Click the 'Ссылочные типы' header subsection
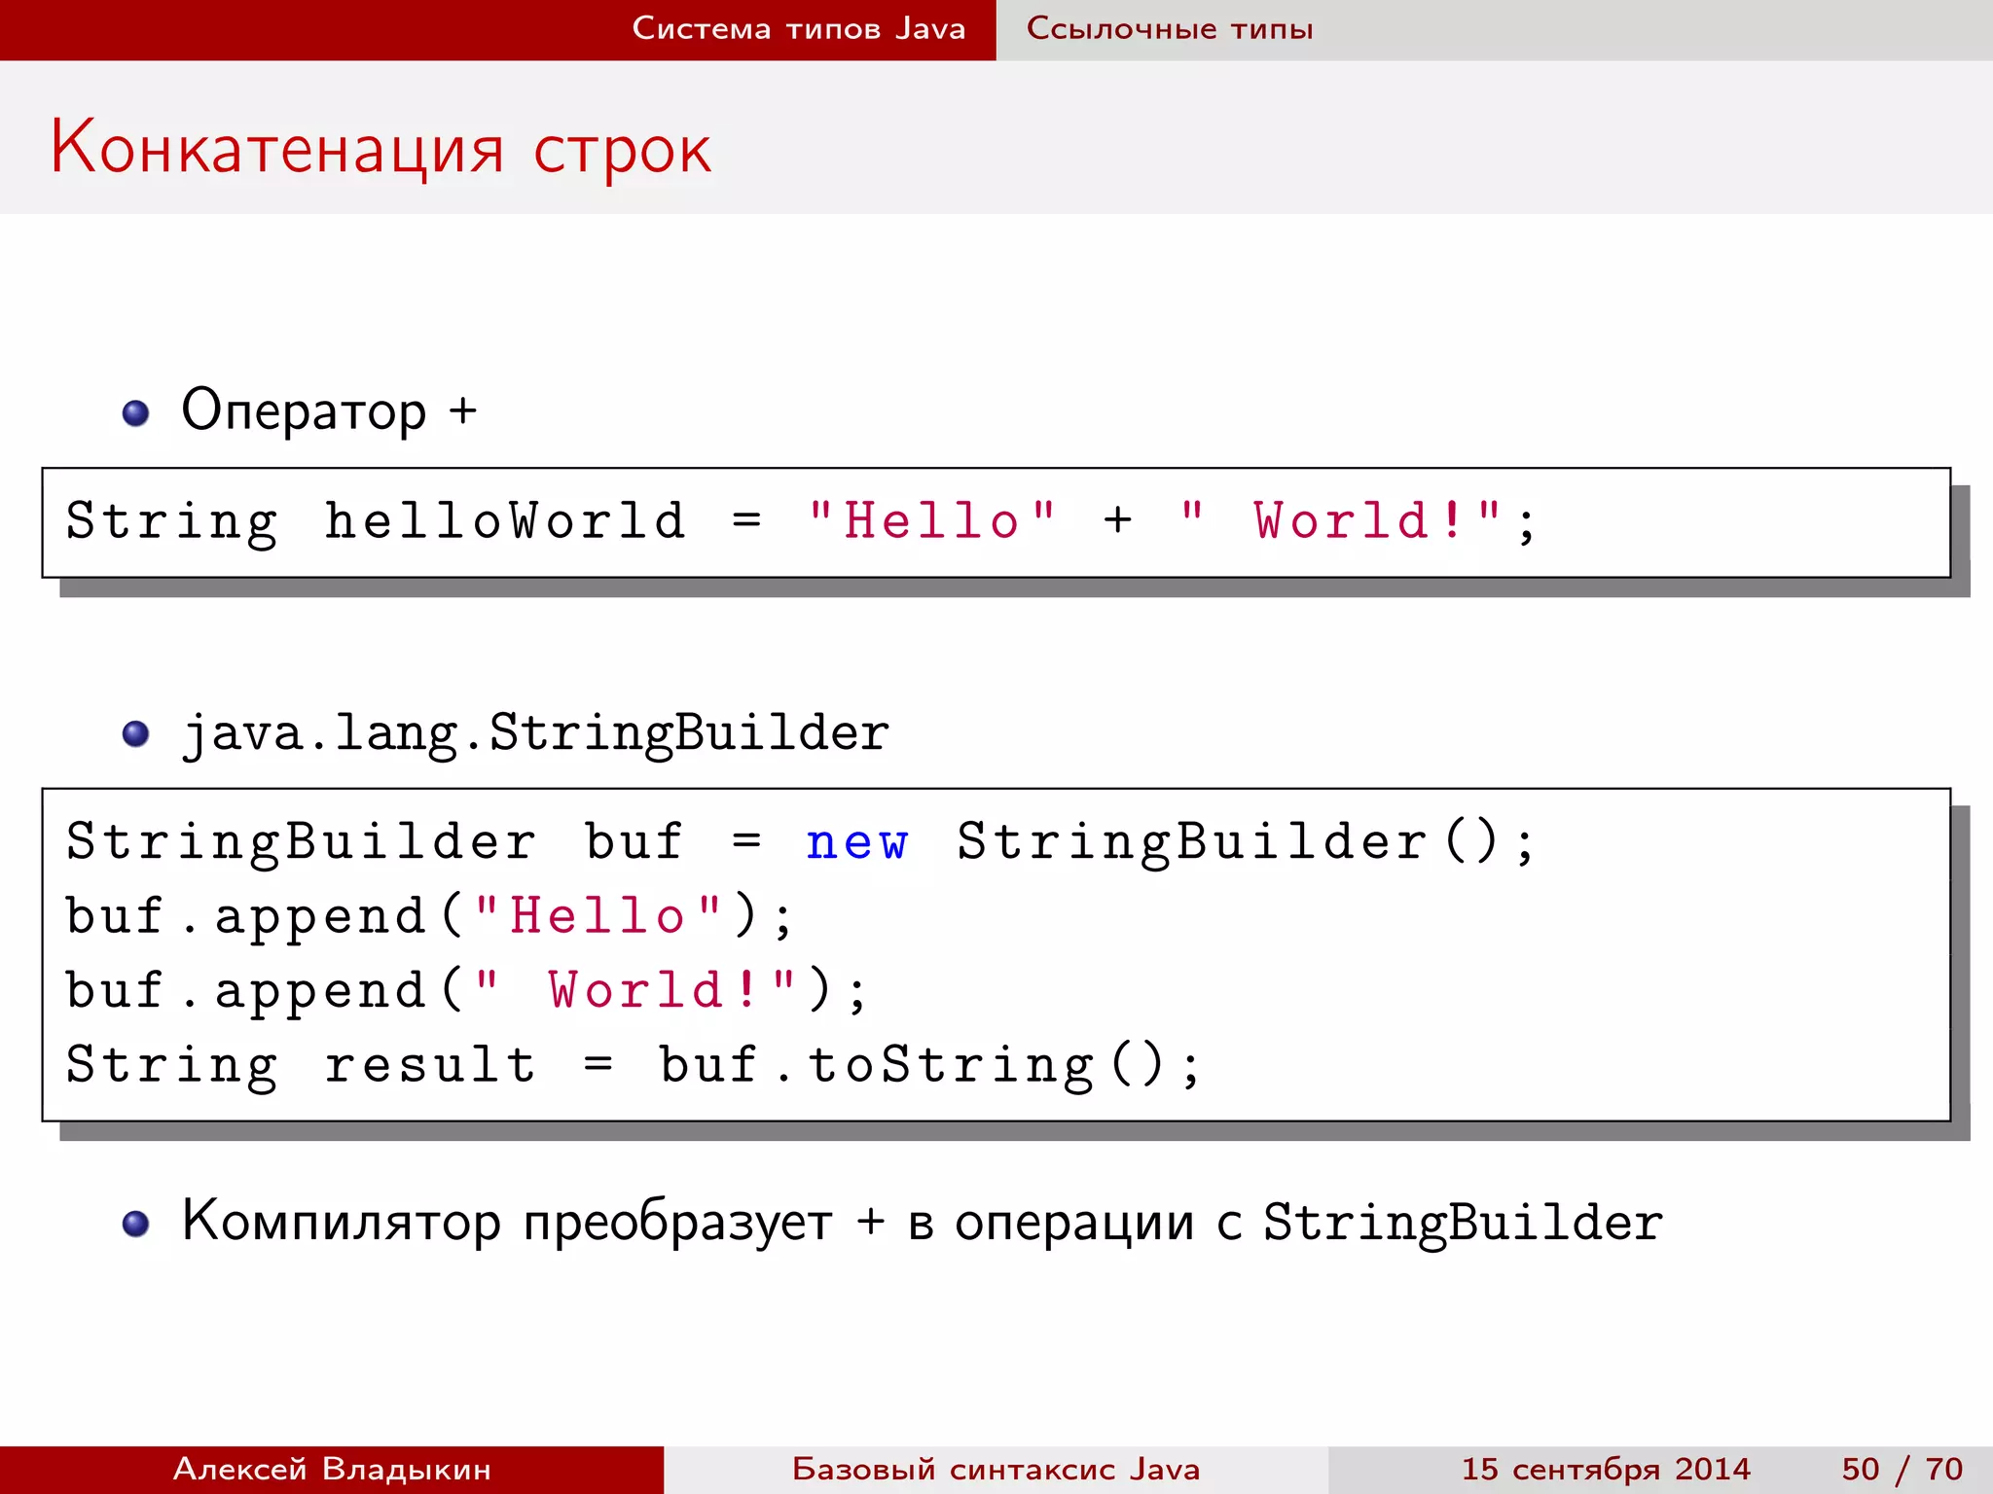Viewport: 1993px width, 1494px height. point(1170,28)
